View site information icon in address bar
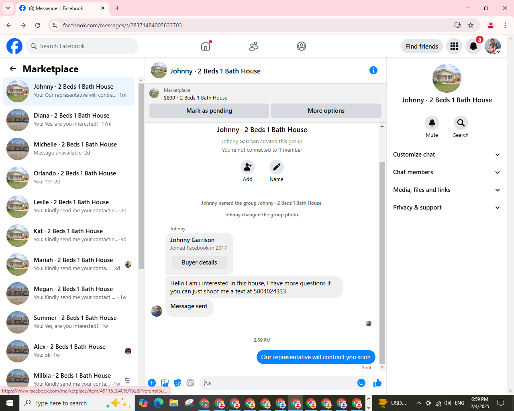Viewport: 514px width, 411px height. [55, 25]
